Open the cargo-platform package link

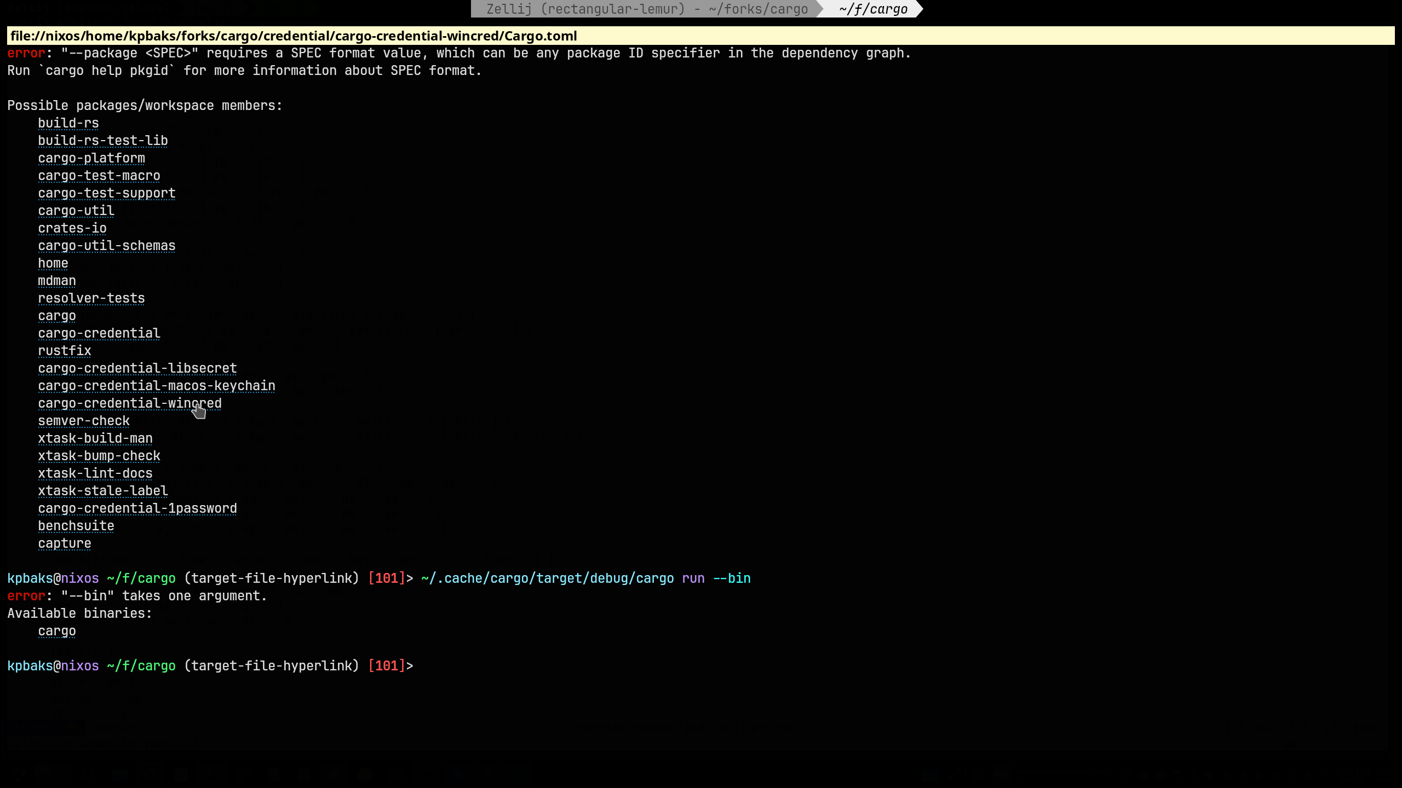tap(91, 158)
